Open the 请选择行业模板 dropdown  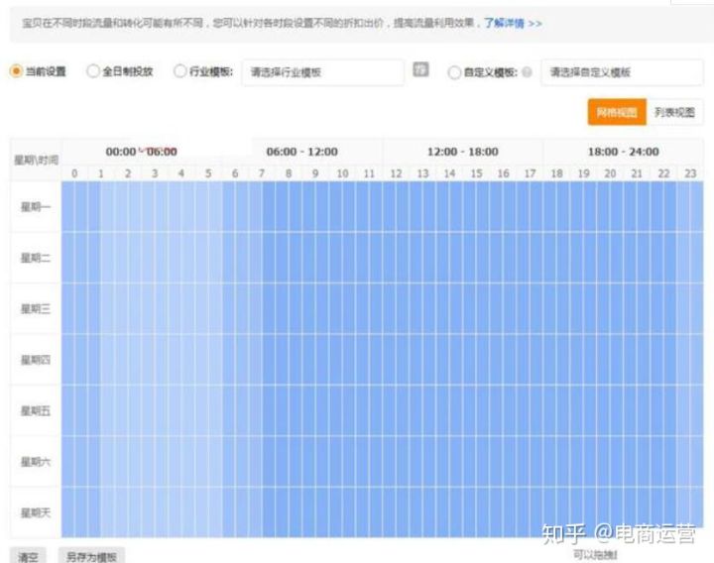coord(322,72)
